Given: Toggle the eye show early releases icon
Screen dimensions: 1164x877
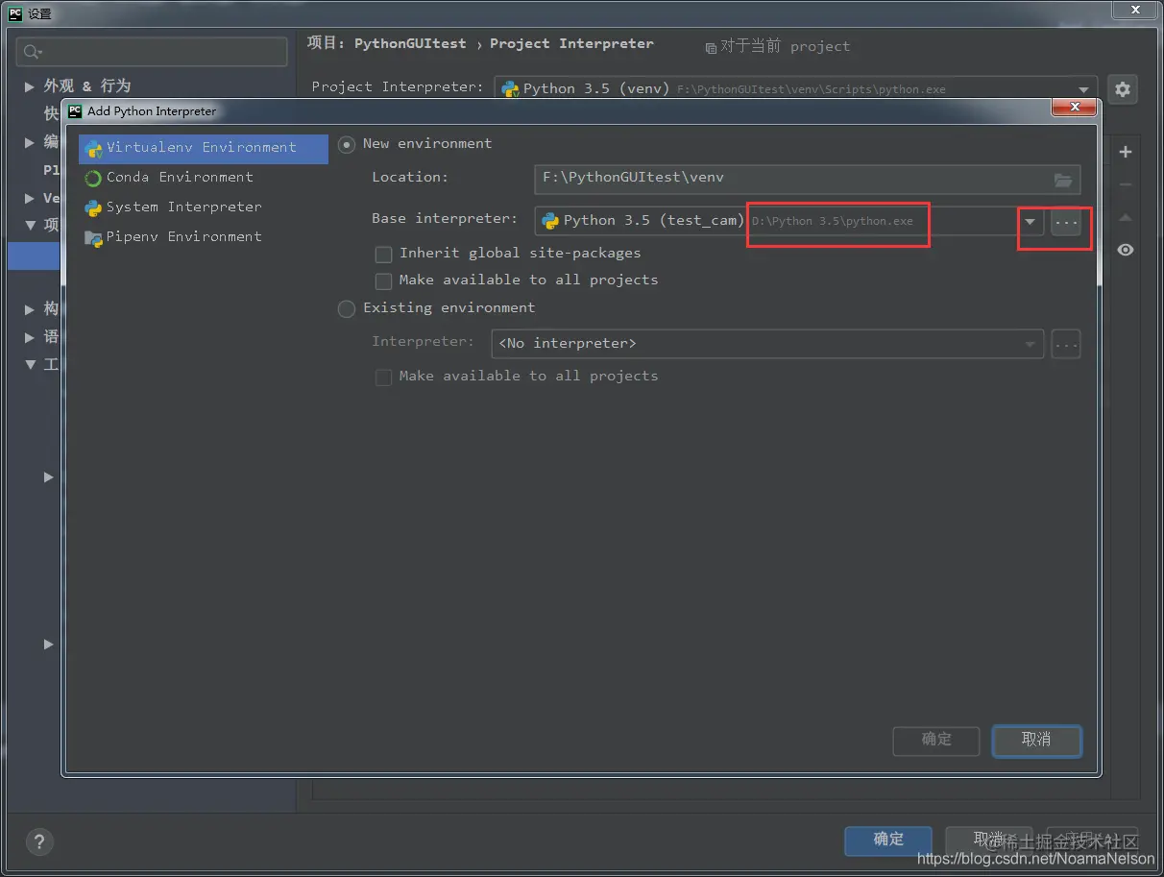Looking at the screenshot, I should (1126, 250).
